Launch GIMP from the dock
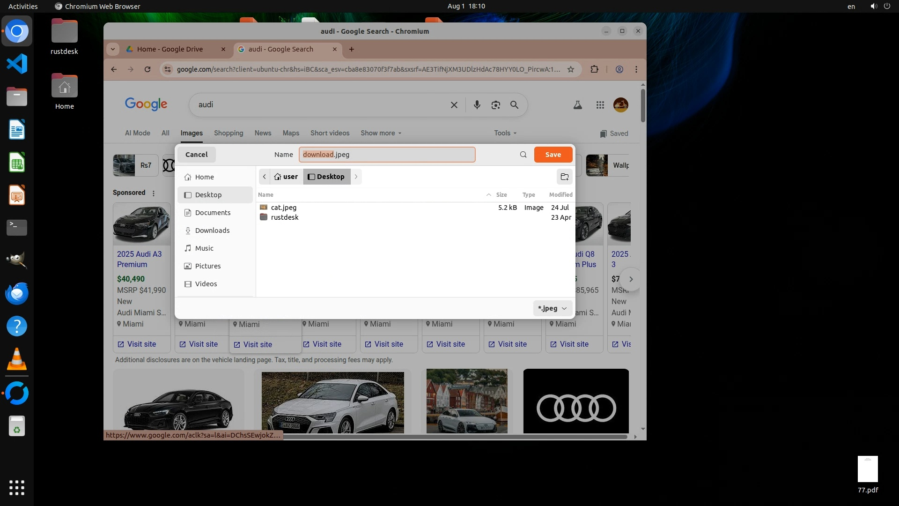Screen dimensions: 899x506 tap(17, 260)
